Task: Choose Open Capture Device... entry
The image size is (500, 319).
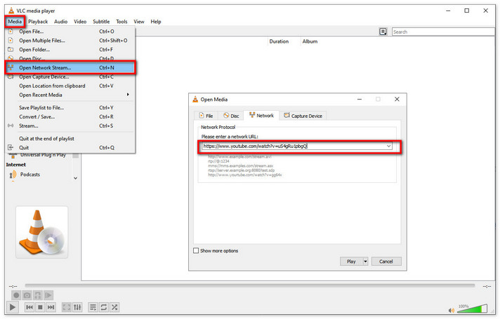Action: (x=70, y=76)
